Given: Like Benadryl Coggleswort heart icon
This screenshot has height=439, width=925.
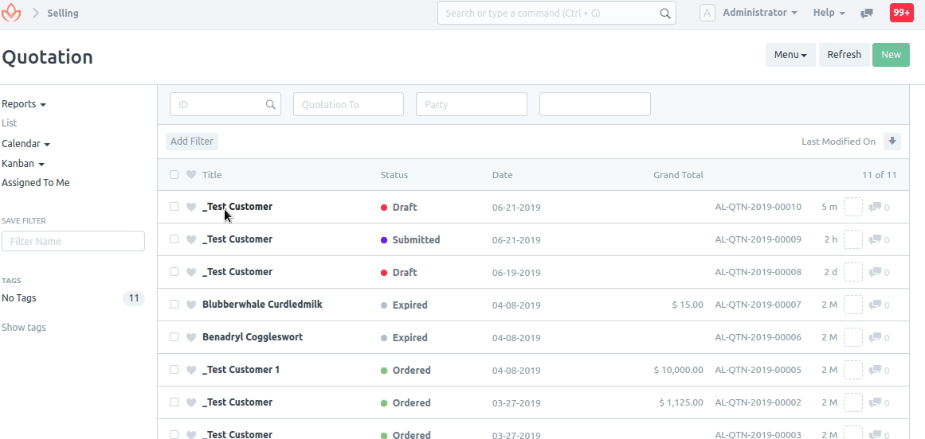Looking at the screenshot, I should (190, 337).
